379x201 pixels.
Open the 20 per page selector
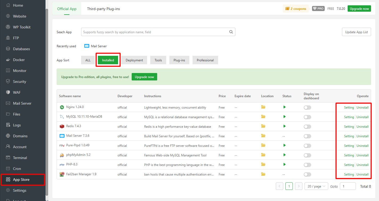coord(316,186)
